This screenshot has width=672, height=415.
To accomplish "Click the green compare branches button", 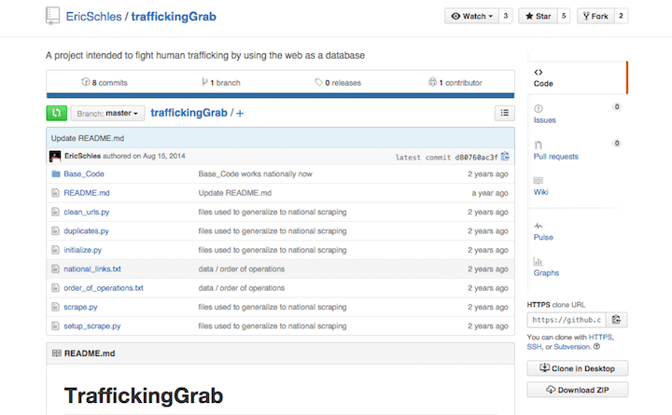I will click(57, 113).
